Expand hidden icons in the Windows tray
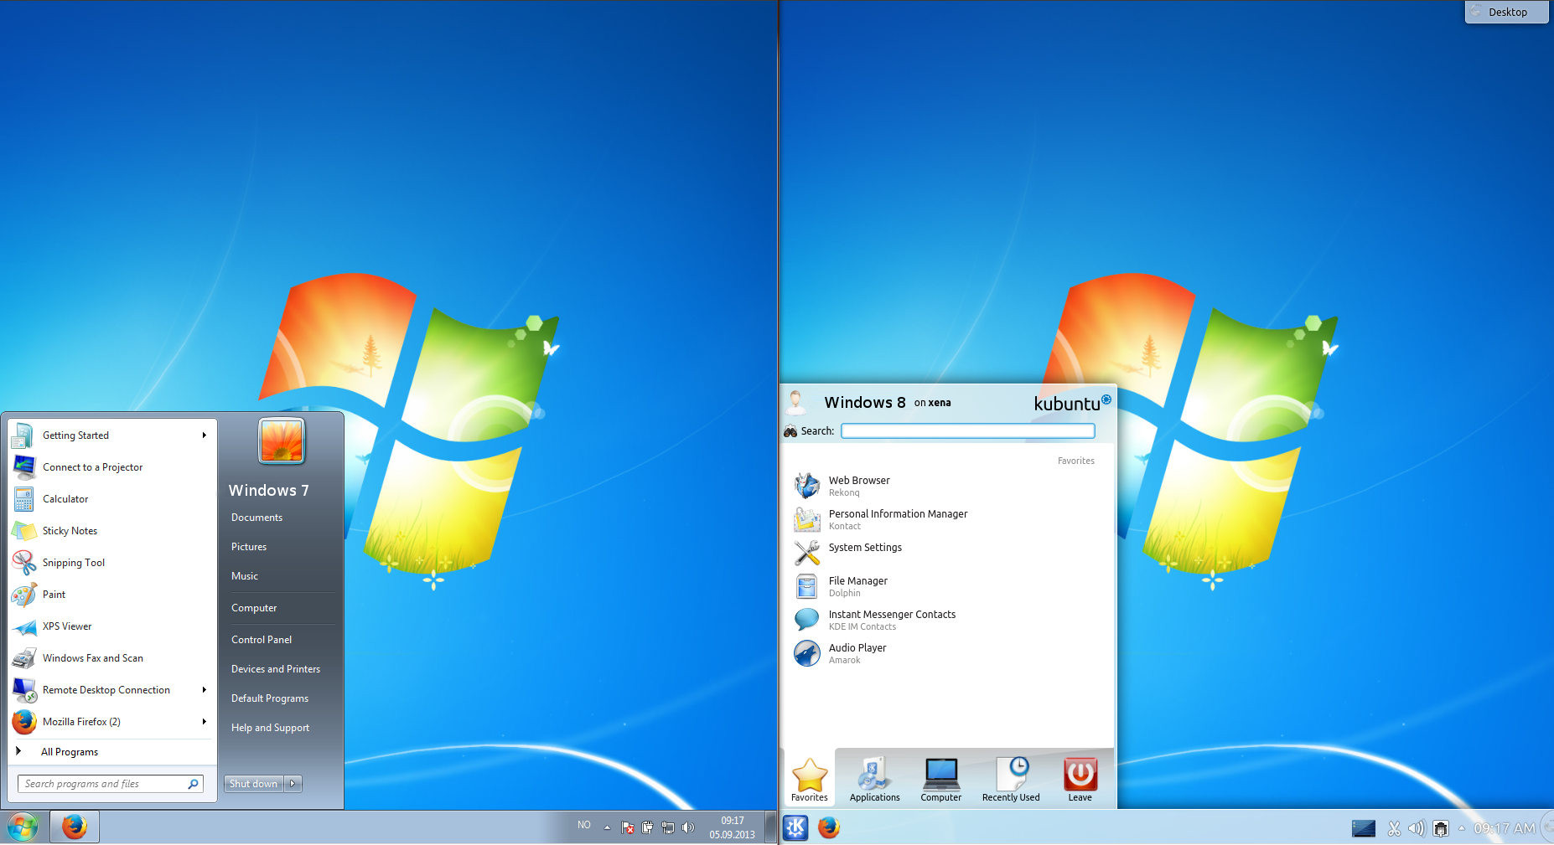Viewport: 1554px width, 845px height. tap(607, 827)
